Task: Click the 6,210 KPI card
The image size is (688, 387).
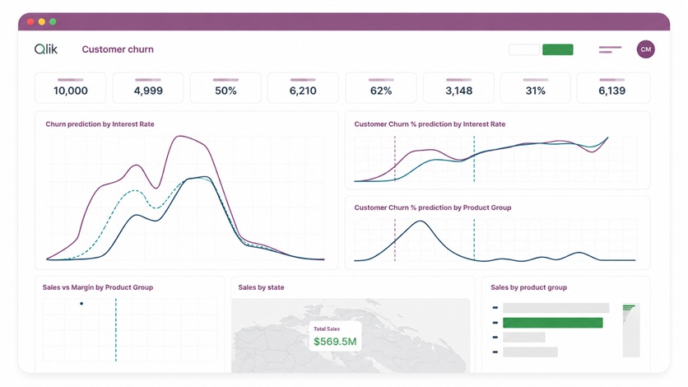Action: [x=303, y=88]
